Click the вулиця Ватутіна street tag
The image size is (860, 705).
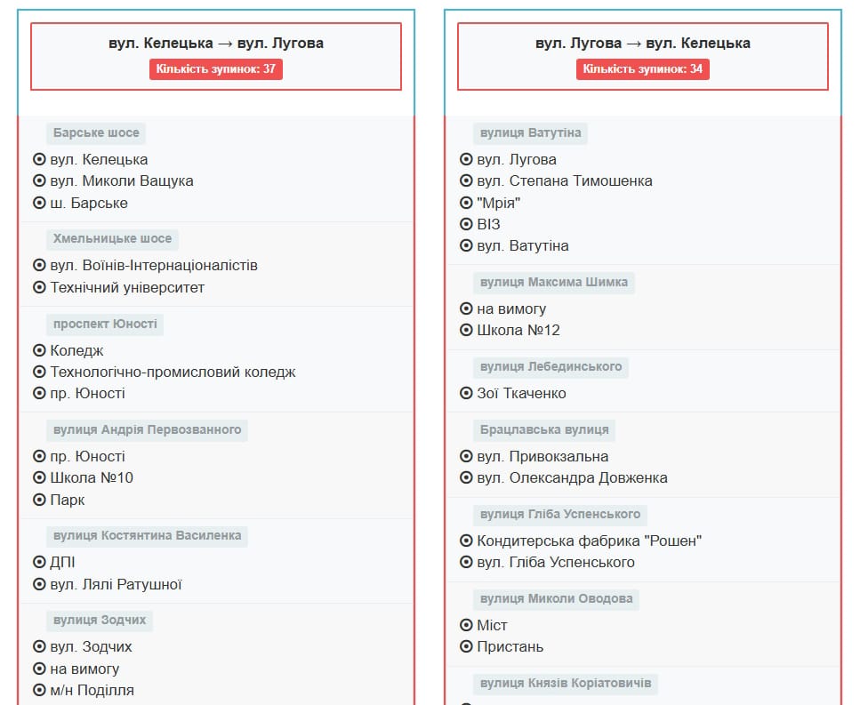(530, 133)
